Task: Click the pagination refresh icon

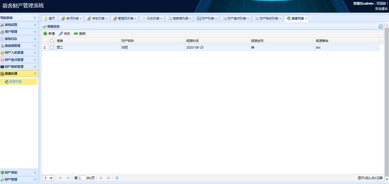Action: 117,178
